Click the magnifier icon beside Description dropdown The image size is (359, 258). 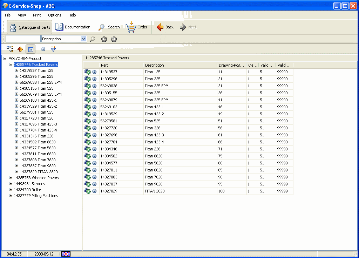(x=93, y=39)
